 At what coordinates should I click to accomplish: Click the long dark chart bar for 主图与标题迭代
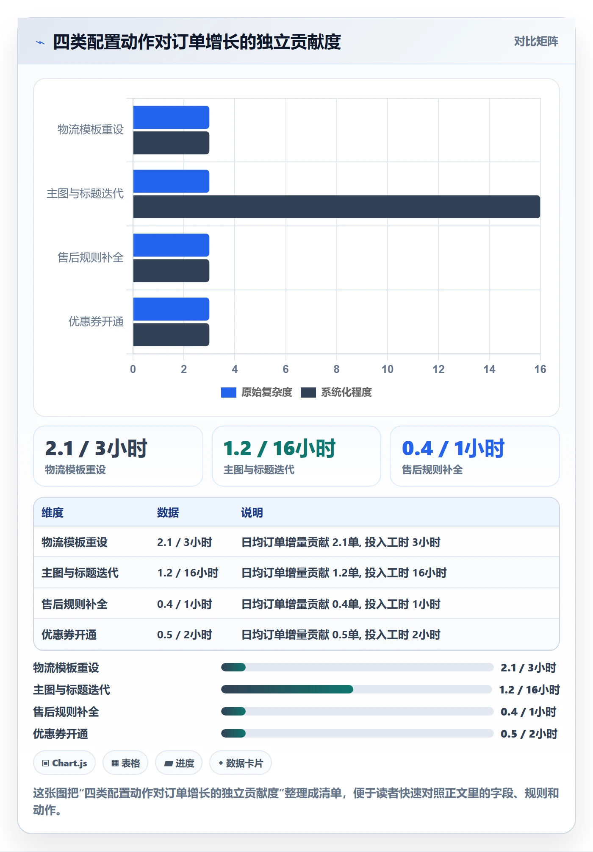click(336, 207)
